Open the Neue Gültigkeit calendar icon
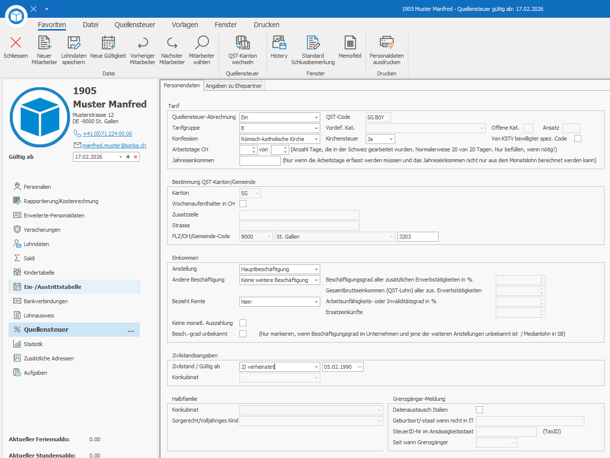Image resolution: width=610 pixels, height=458 pixels. [108, 43]
